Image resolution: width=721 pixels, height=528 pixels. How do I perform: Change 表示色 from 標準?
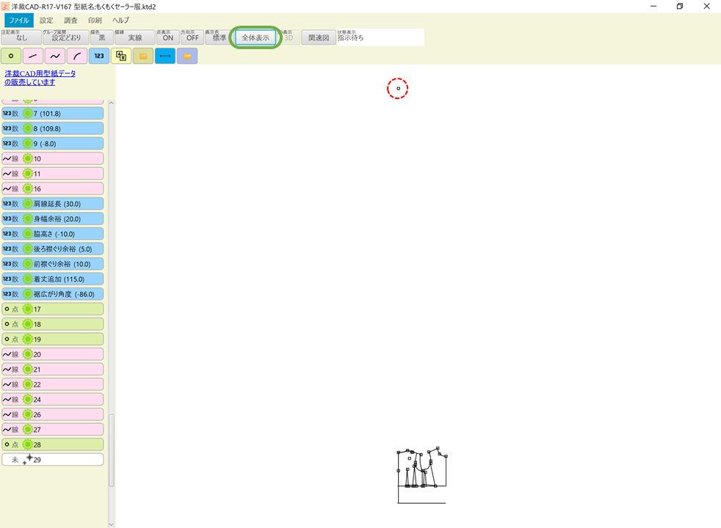(217, 37)
